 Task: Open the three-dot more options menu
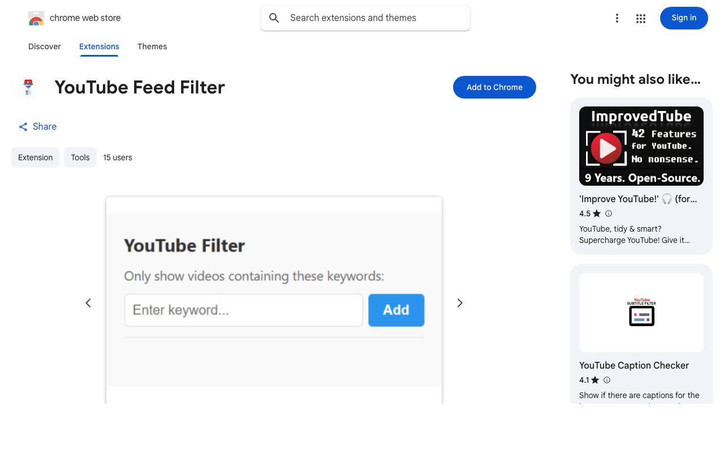pyautogui.click(x=617, y=18)
